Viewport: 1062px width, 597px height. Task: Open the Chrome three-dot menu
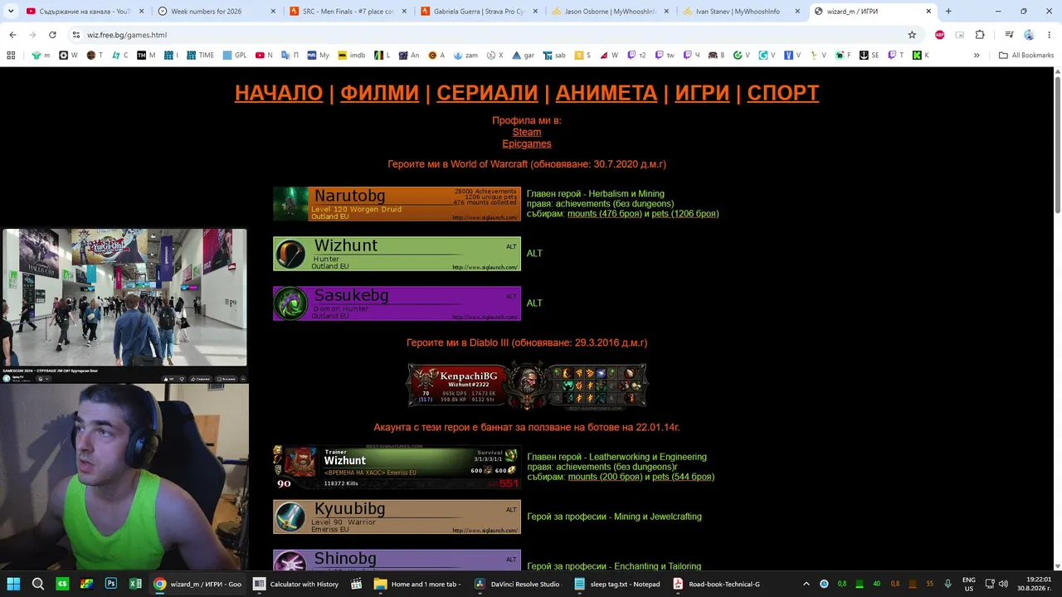tap(1049, 35)
